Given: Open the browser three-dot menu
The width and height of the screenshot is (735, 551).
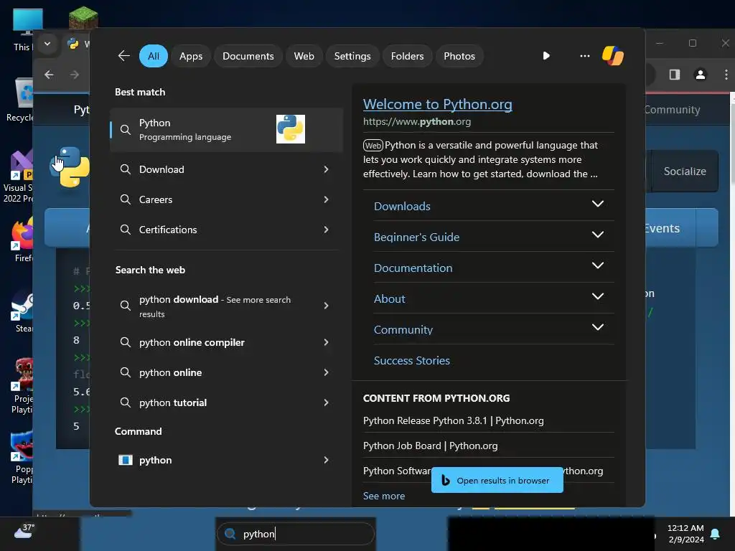Looking at the screenshot, I should [x=726, y=75].
